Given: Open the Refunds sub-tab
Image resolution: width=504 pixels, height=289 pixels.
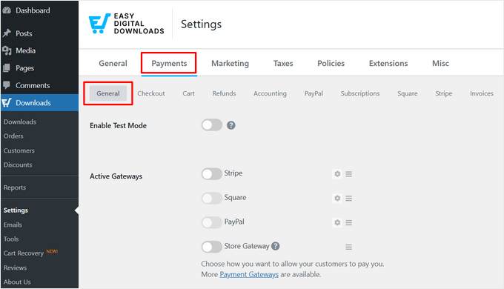Looking at the screenshot, I should click(x=224, y=93).
